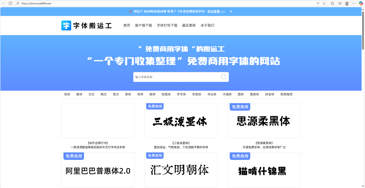Open the 猫啃什锦黑 font preview image

(x=264, y=170)
